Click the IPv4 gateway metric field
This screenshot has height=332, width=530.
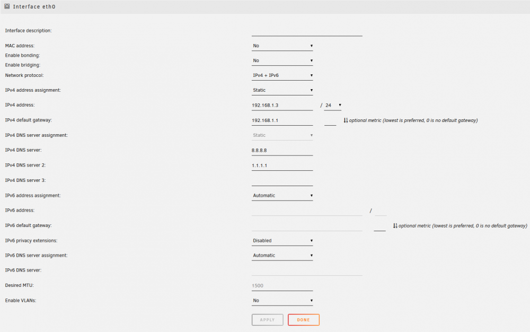coord(330,120)
